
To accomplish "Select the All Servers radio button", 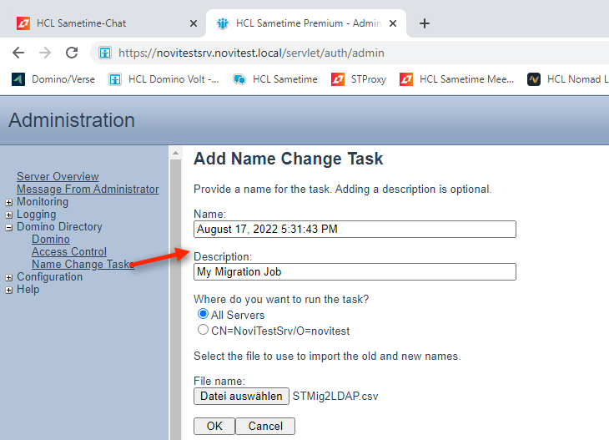I will [x=203, y=315].
